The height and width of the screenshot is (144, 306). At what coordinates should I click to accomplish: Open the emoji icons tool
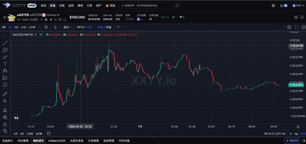[5, 84]
